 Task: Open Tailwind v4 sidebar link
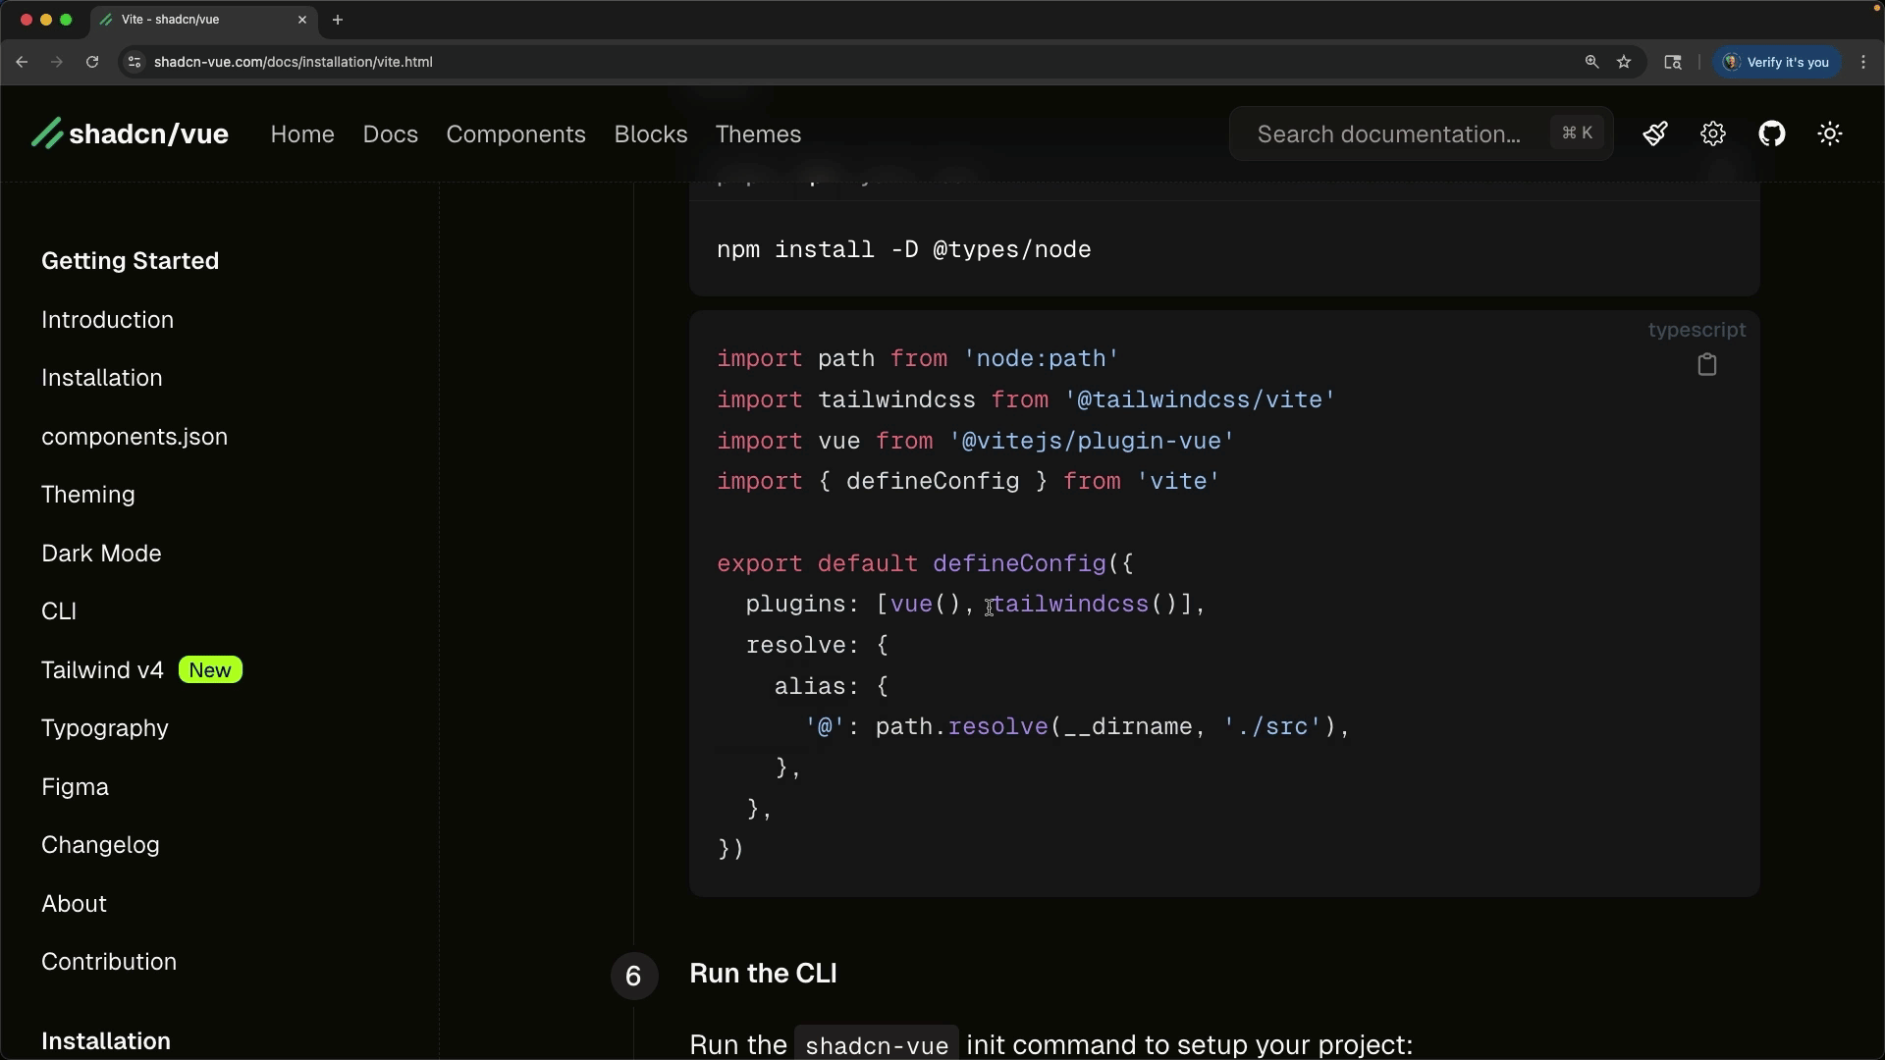[x=103, y=670]
